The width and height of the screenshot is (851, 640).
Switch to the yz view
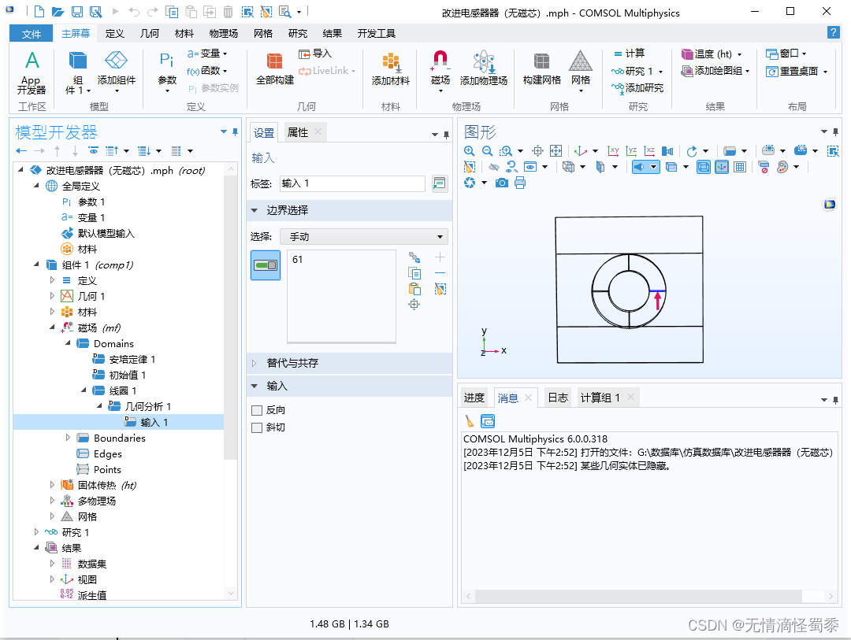point(631,151)
